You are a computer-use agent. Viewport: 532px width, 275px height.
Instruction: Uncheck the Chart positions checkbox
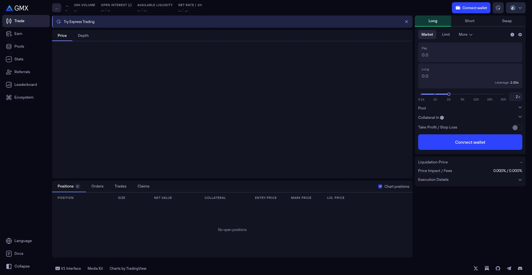click(x=380, y=186)
